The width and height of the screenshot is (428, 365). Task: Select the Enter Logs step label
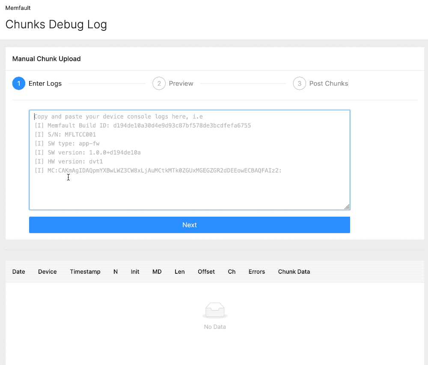click(x=45, y=84)
